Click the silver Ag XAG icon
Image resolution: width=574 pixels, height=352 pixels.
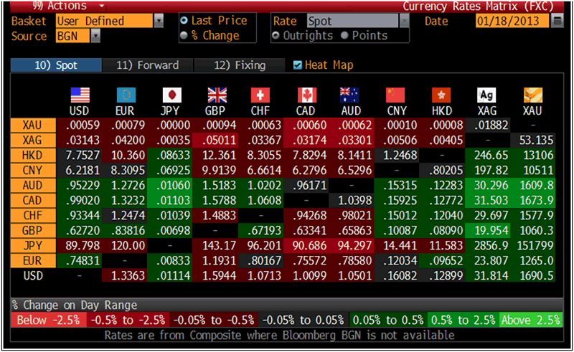point(487,95)
